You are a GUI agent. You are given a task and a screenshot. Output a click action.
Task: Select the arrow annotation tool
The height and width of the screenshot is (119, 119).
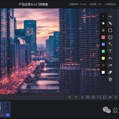(x=110, y=44)
